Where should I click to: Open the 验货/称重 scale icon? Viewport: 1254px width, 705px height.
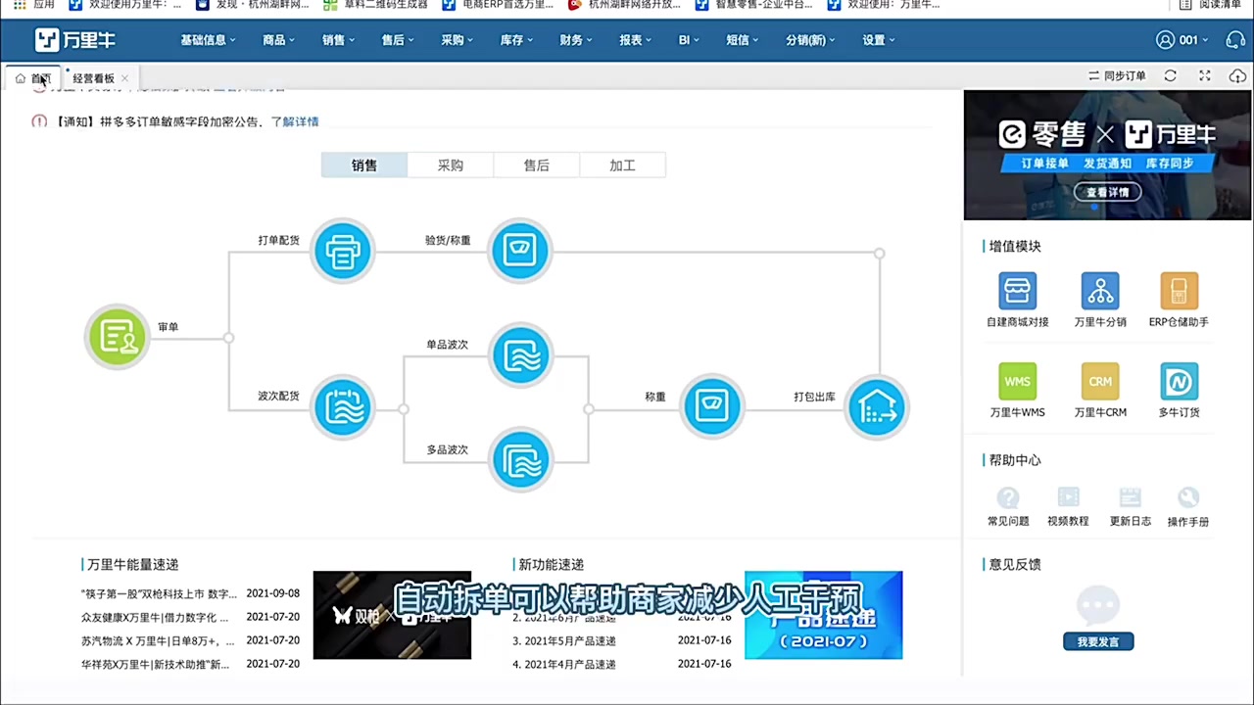(520, 252)
